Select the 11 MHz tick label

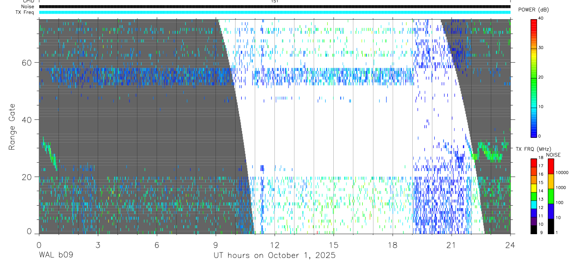(x=541, y=216)
